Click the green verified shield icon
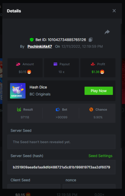 32,40
